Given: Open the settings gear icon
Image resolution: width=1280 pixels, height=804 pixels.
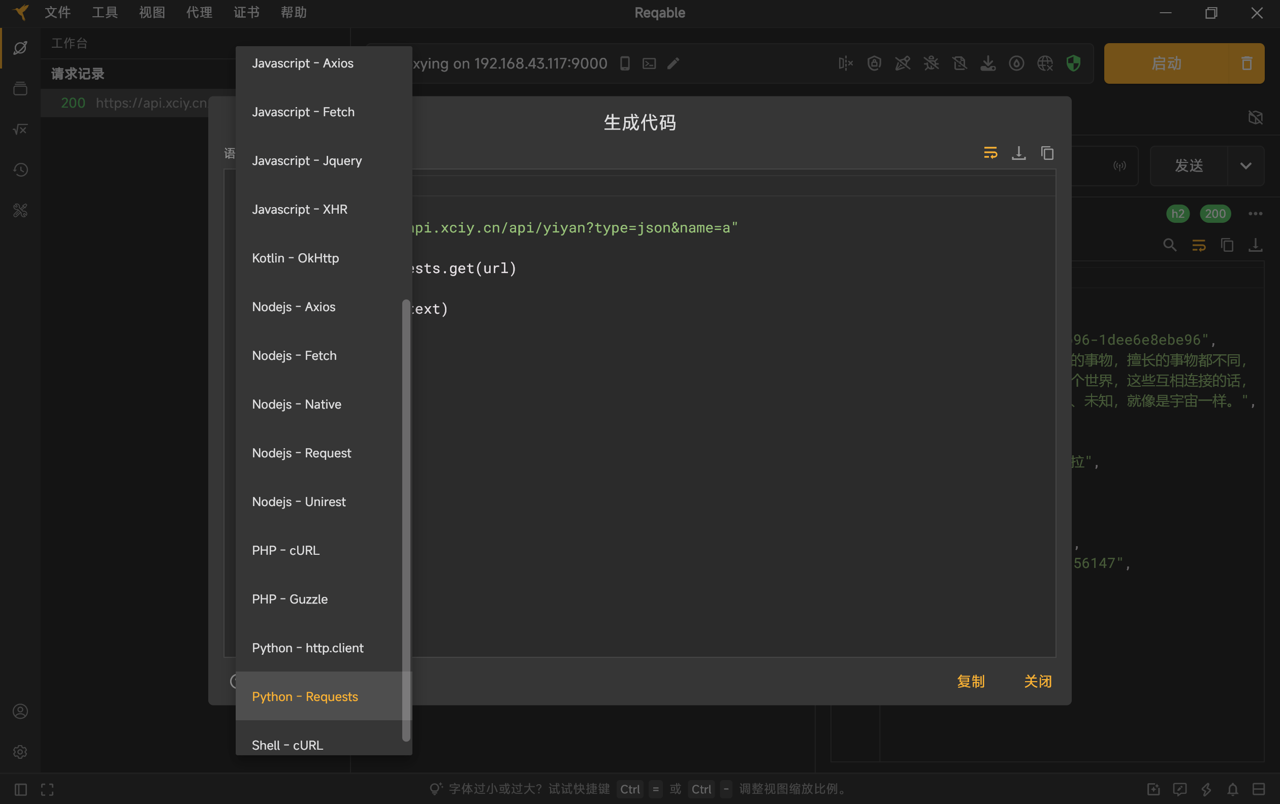Looking at the screenshot, I should point(20,752).
